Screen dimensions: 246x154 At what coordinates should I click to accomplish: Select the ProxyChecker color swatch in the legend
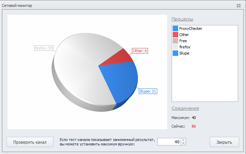[175, 28]
